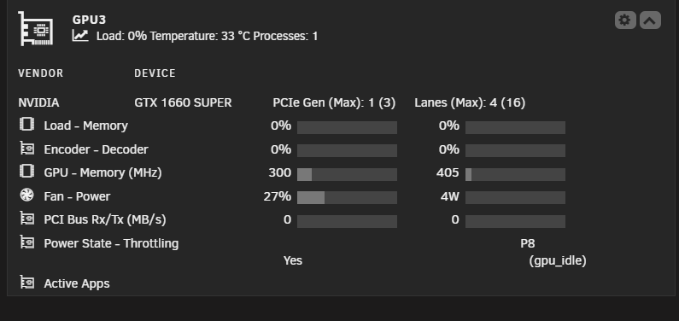Click the Load - Memory chip icon
The height and width of the screenshot is (321, 679).
26,124
